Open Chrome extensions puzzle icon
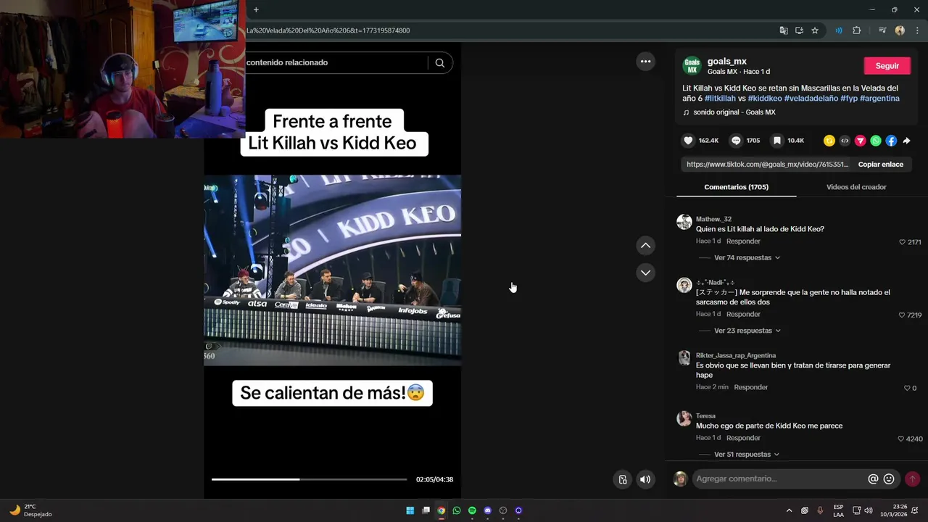 point(857,30)
